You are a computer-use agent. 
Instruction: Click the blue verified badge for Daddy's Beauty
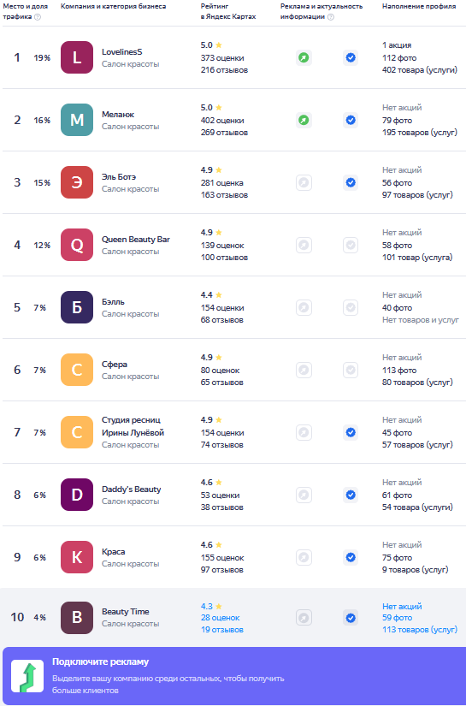pos(351,495)
